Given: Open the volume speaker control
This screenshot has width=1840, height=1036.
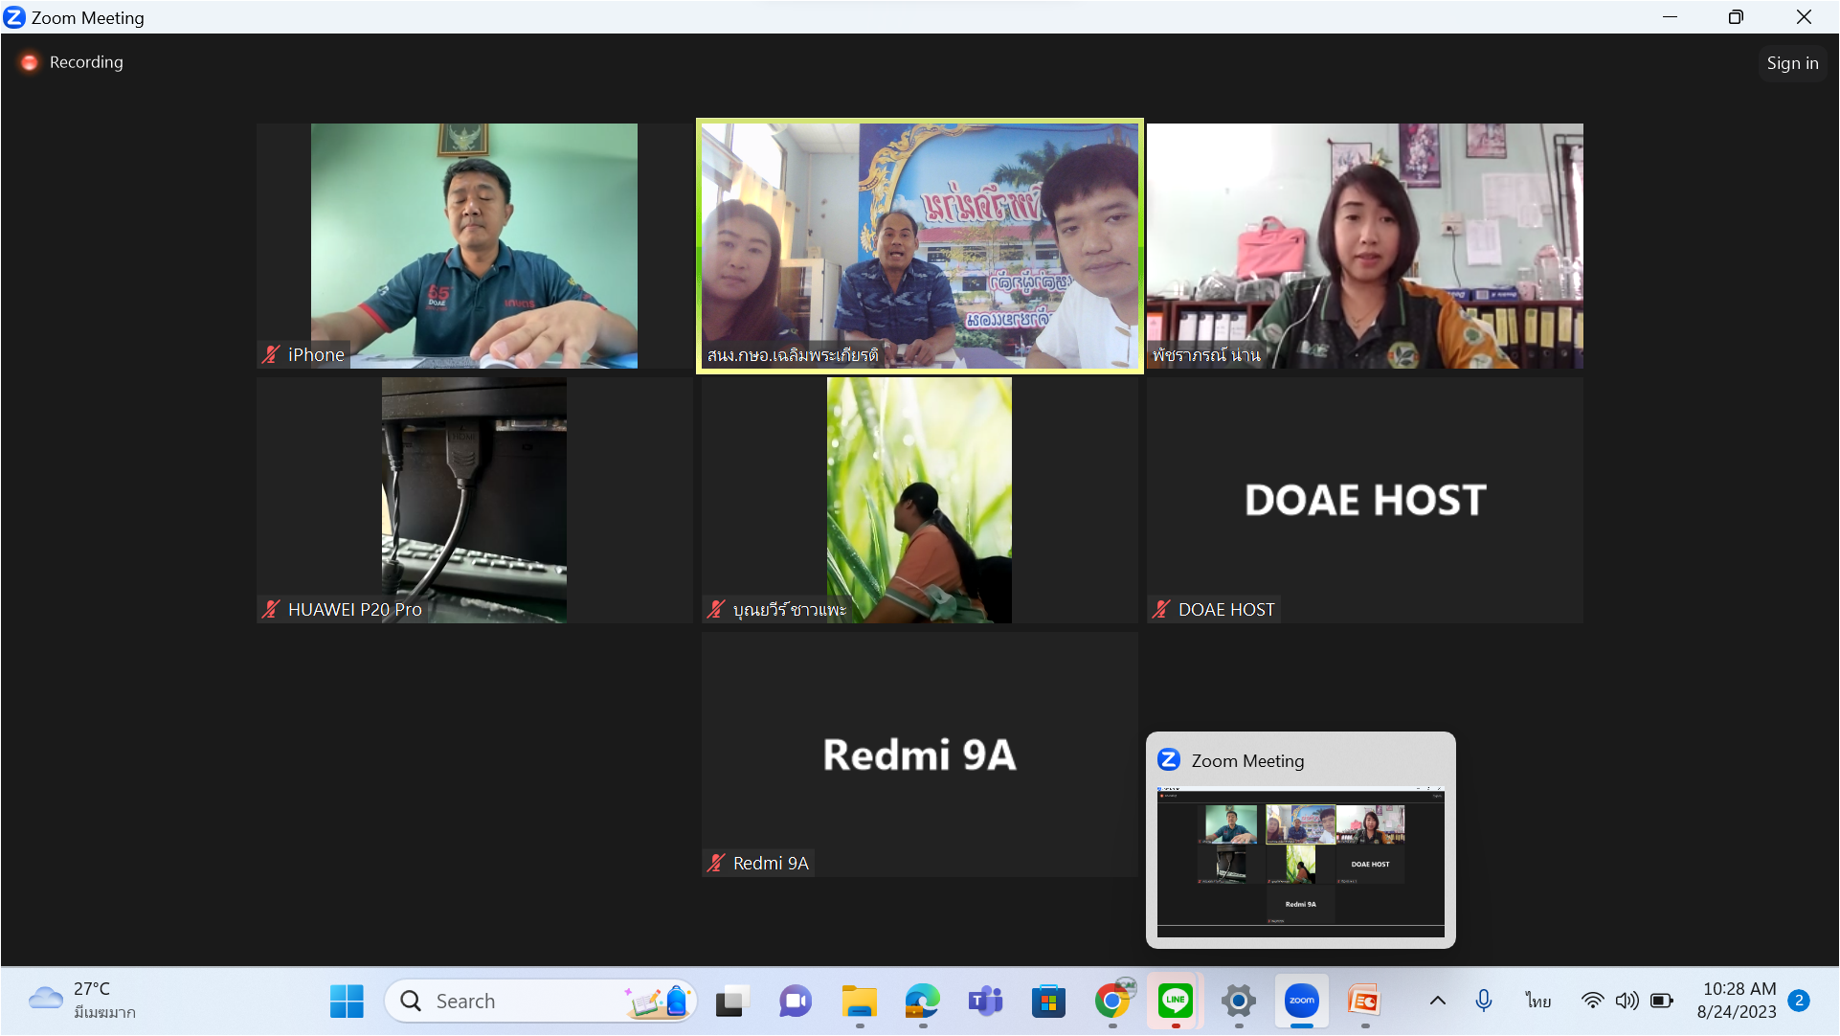Looking at the screenshot, I should pos(1627,1002).
